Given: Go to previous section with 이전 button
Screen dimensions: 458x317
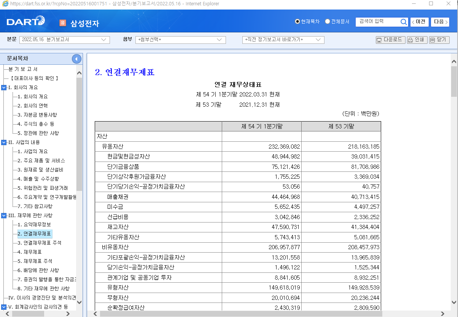Looking at the screenshot, I should tap(419, 22).
